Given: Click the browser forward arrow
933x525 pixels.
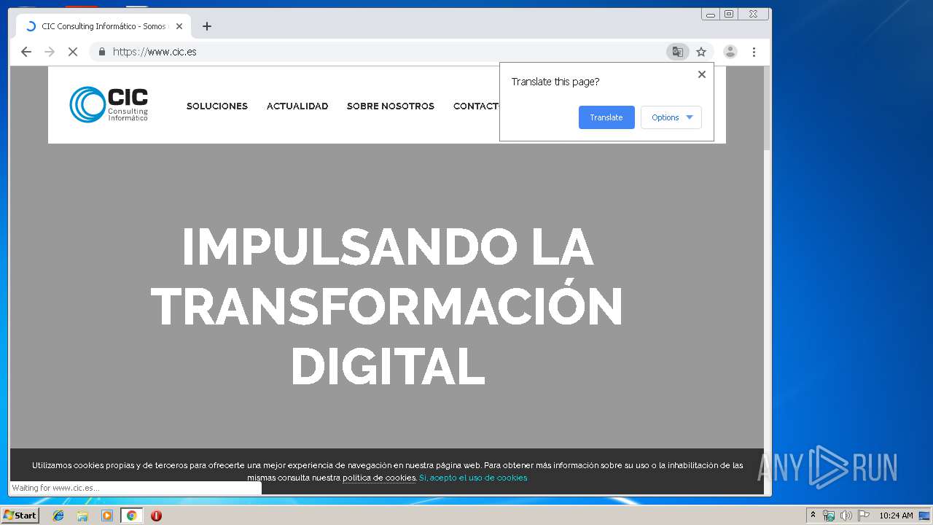Looking at the screenshot, I should click(50, 52).
